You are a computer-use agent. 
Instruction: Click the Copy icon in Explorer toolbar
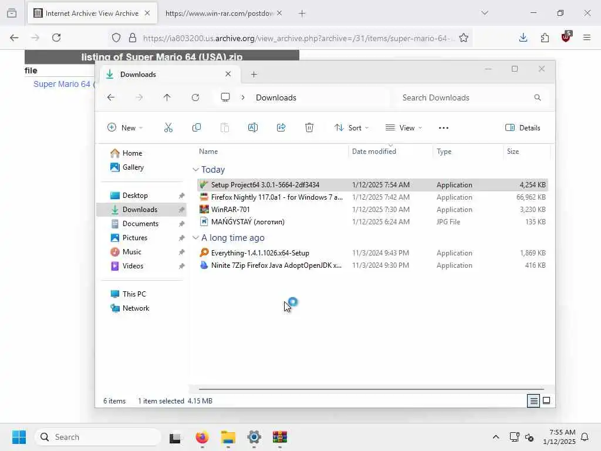pos(197,127)
